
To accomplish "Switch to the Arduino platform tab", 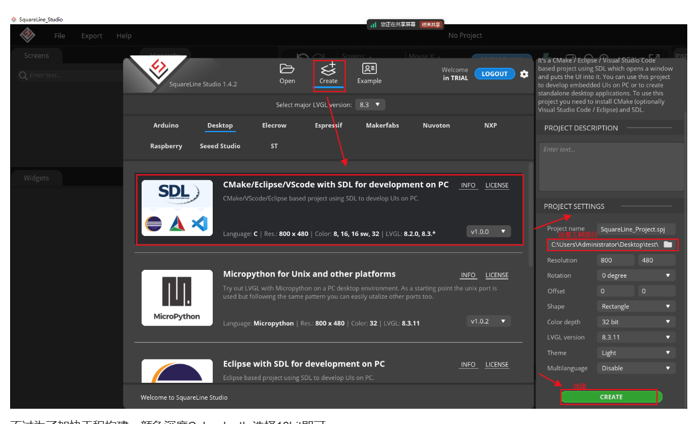I will click(166, 125).
